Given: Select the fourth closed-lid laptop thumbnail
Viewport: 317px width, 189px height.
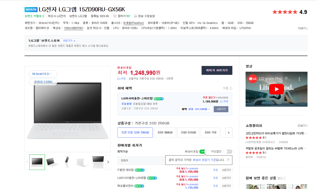Looking at the screenshot, I should 83,162.
